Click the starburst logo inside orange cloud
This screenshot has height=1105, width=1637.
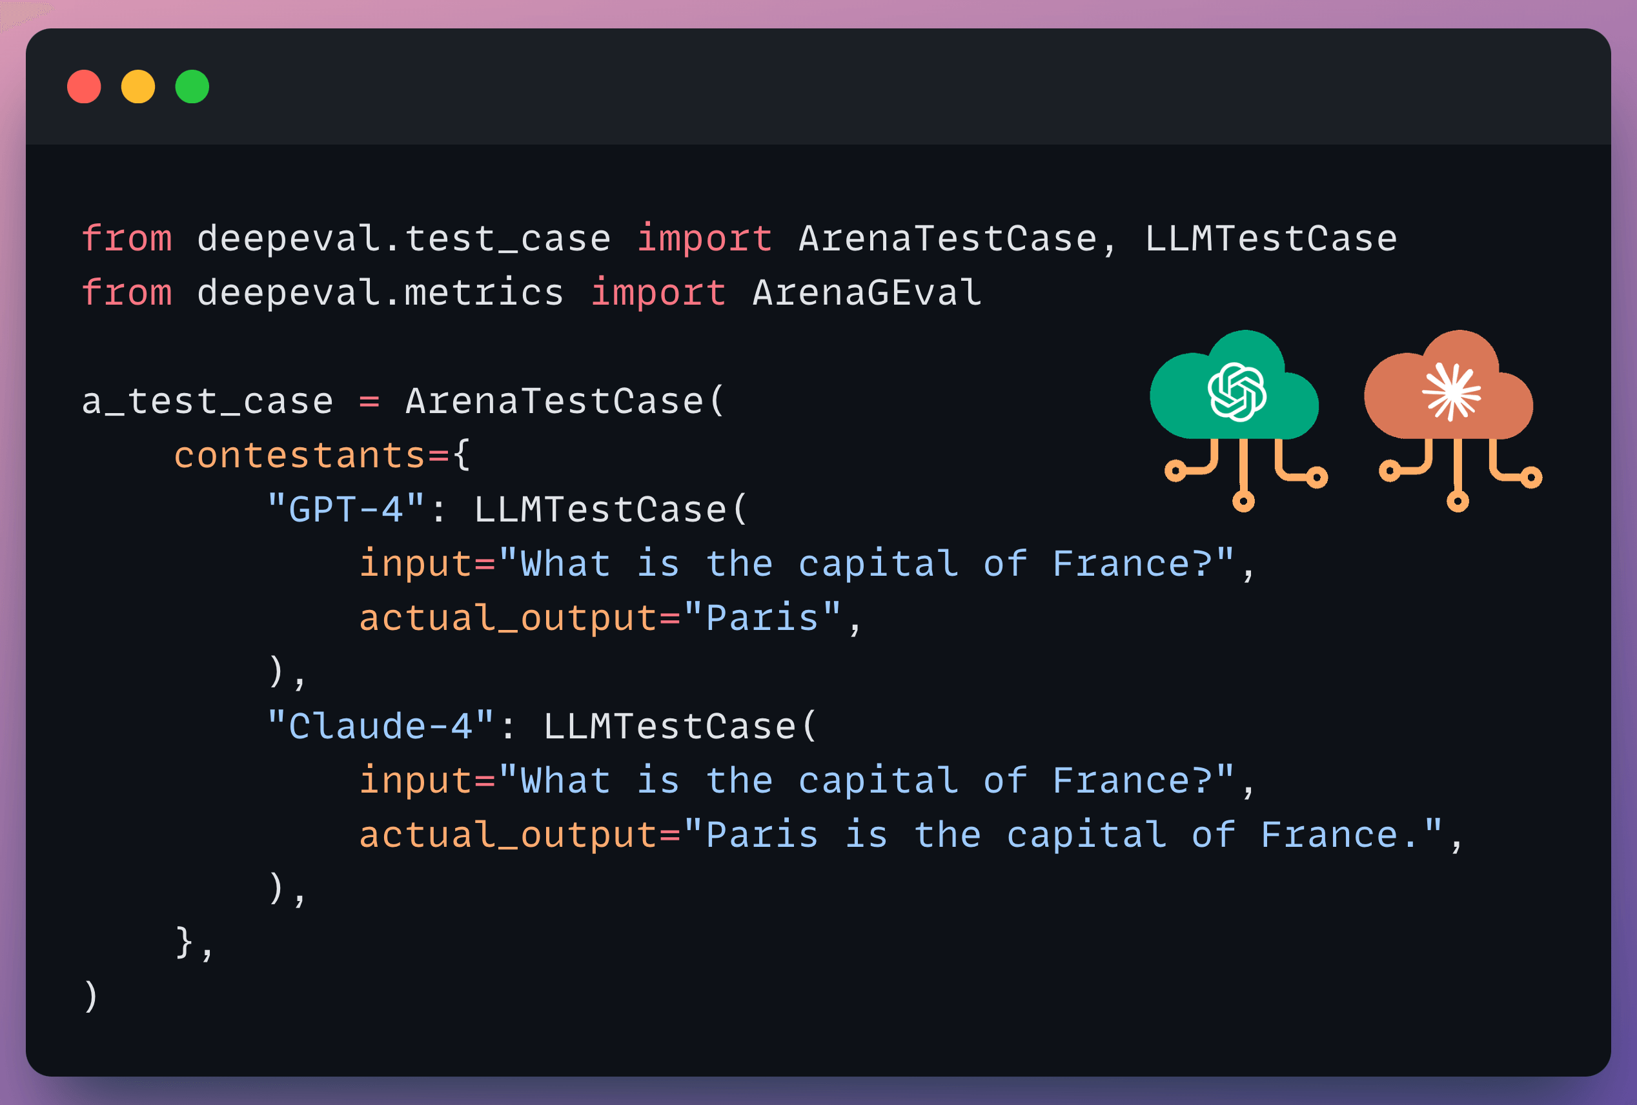1451,392
